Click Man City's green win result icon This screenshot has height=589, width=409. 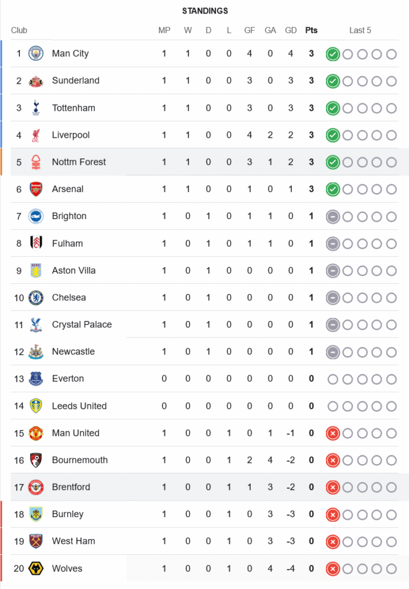point(332,54)
